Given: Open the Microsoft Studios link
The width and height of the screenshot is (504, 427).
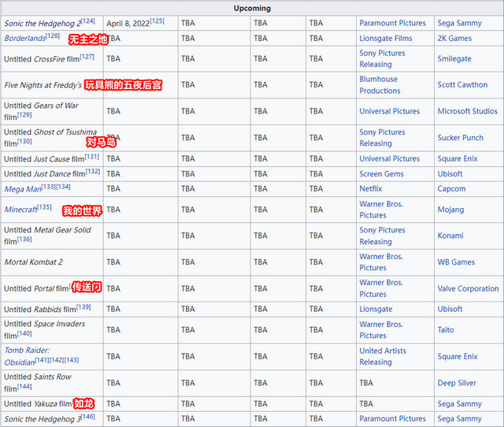Looking at the screenshot, I should pyautogui.click(x=467, y=111).
